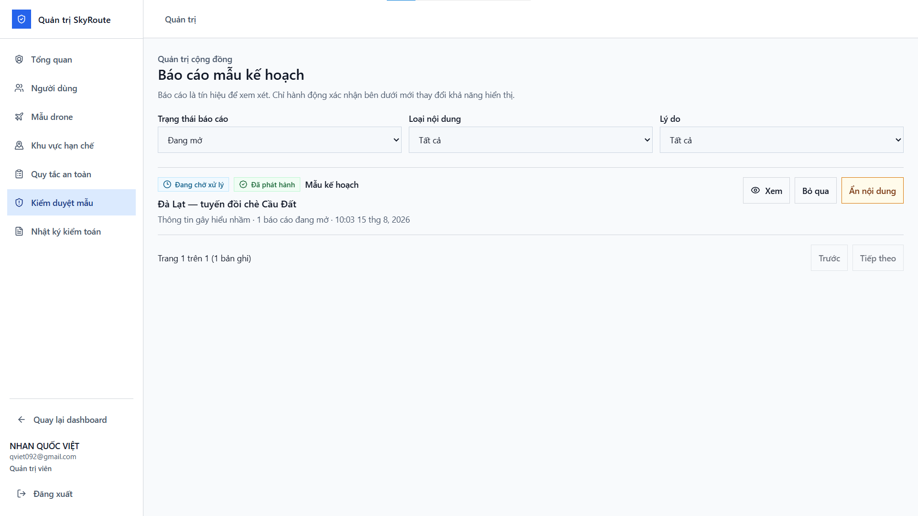Click the Quay lại dashboard link
The height and width of the screenshot is (516, 918).
[71, 419]
